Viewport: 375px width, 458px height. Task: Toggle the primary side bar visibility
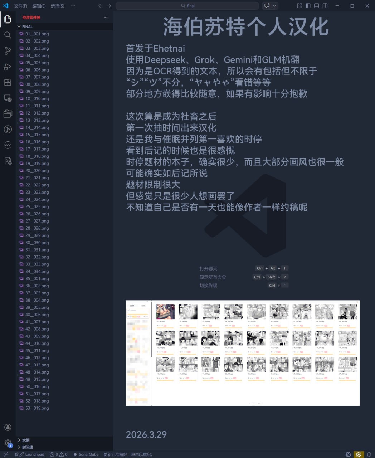pyautogui.click(x=308, y=6)
